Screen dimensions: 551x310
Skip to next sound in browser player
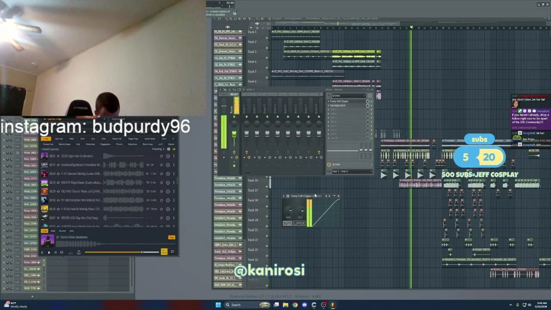(x=55, y=252)
